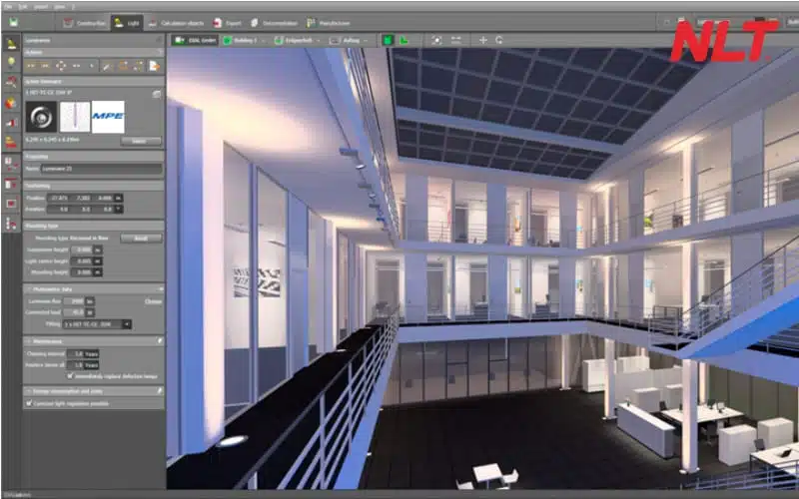Select the luminaire tool in left sidebar
The height and width of the screenshot is (499, 799).
click(x=11, y=43)
